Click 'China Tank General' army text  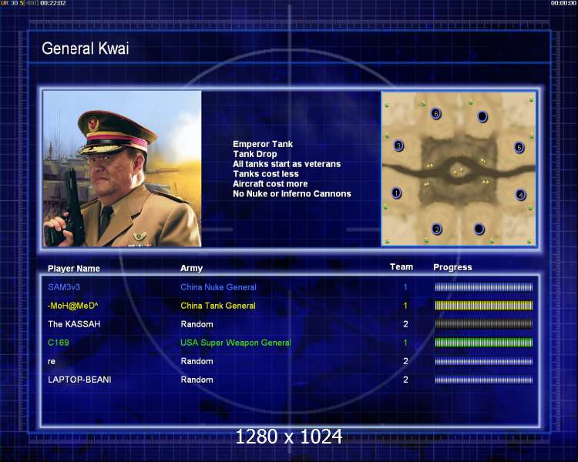point(218,306)
